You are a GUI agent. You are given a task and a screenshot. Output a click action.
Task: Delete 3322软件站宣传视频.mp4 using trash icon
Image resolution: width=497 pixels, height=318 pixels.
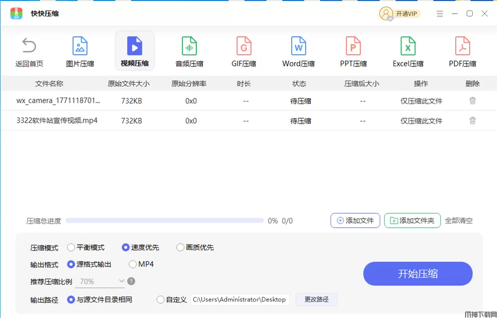pyautogui.click(x=473, y=120)
